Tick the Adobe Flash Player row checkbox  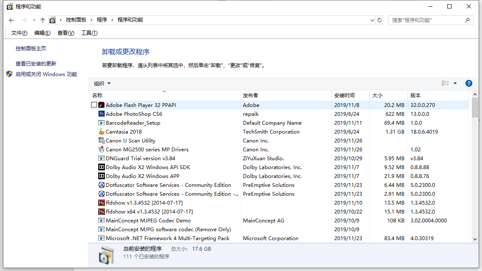click(x=94, y=105)
